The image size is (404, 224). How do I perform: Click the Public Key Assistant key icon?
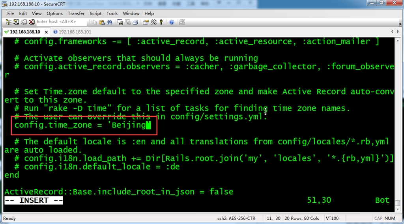pyautogui.click(x=161, y=22)
